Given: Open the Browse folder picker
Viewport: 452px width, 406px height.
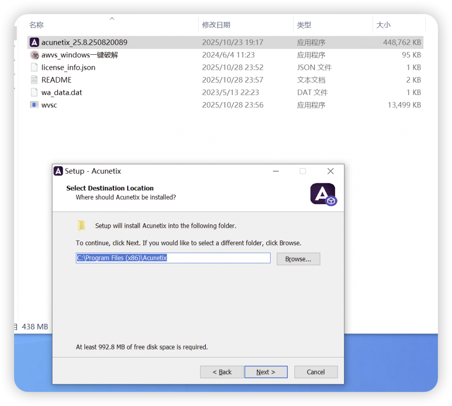Looking at the screenshot, I should pyautogui.click(x=298, y=259).
